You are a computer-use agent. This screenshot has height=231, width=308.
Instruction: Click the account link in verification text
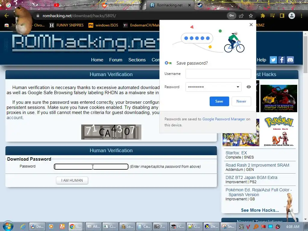click(x=15, y=118)
